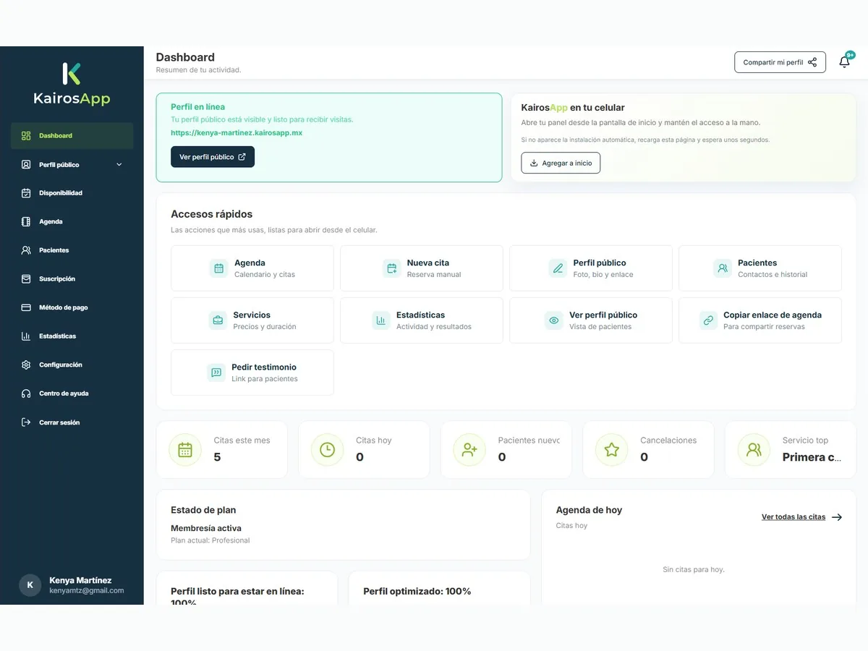Select Cerrar sesión in the sidebar
868x651 pixels.
tap(72, 422)
